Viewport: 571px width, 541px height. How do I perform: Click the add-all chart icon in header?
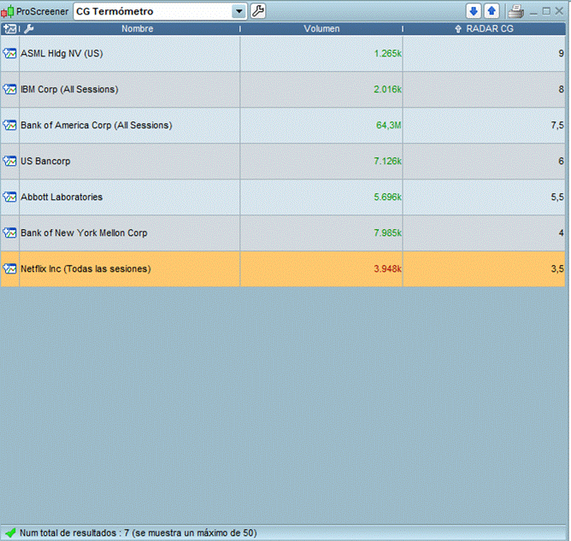[9, 29]
